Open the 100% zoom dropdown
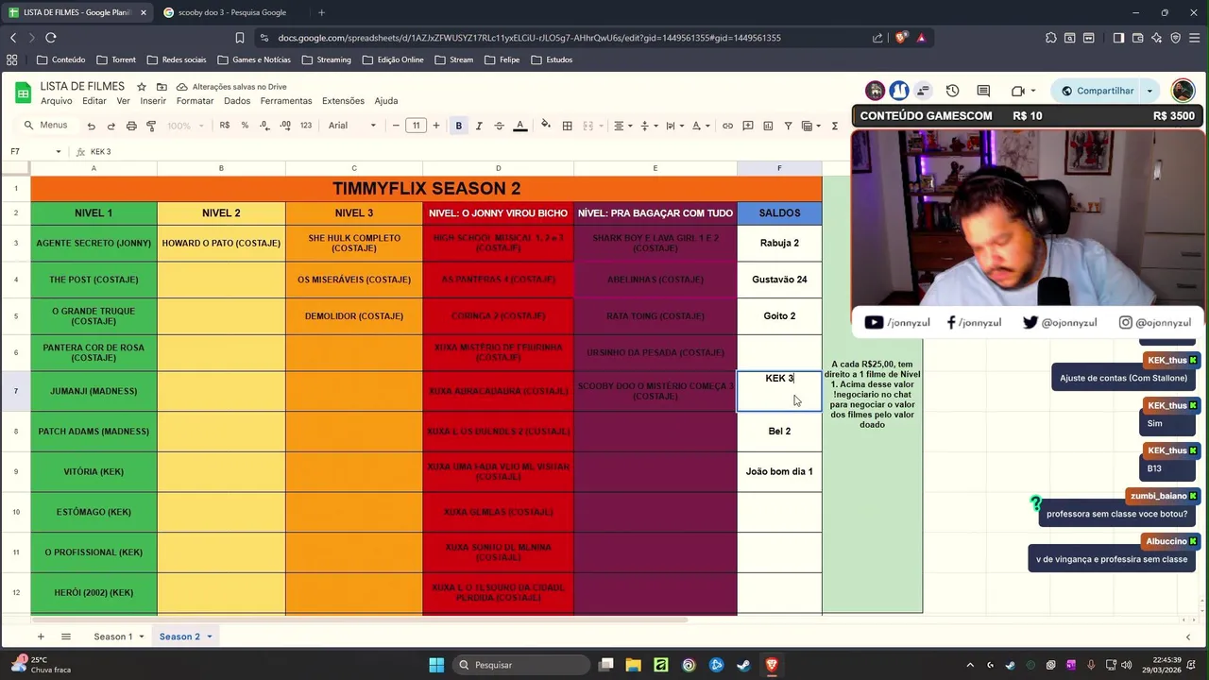This screenshot has width=1209, height=680. [183, 126]
